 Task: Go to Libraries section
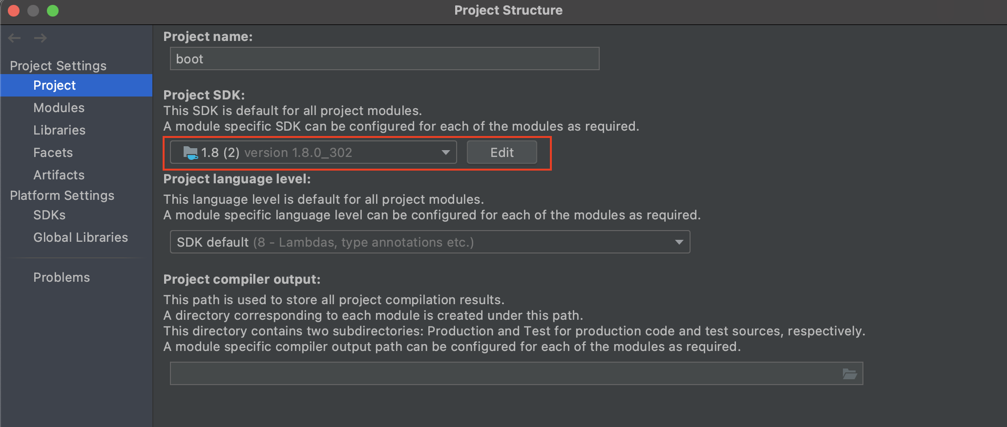pos(59,130)
